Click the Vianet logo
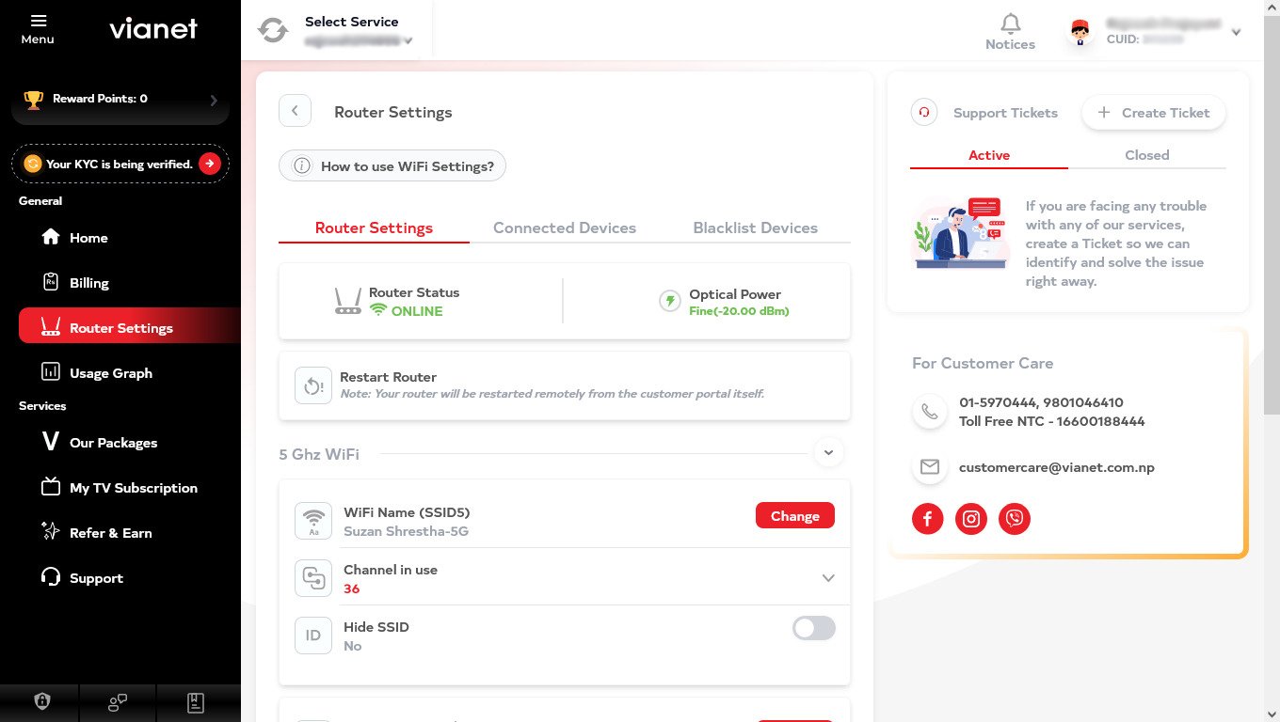 pos(153,29)
